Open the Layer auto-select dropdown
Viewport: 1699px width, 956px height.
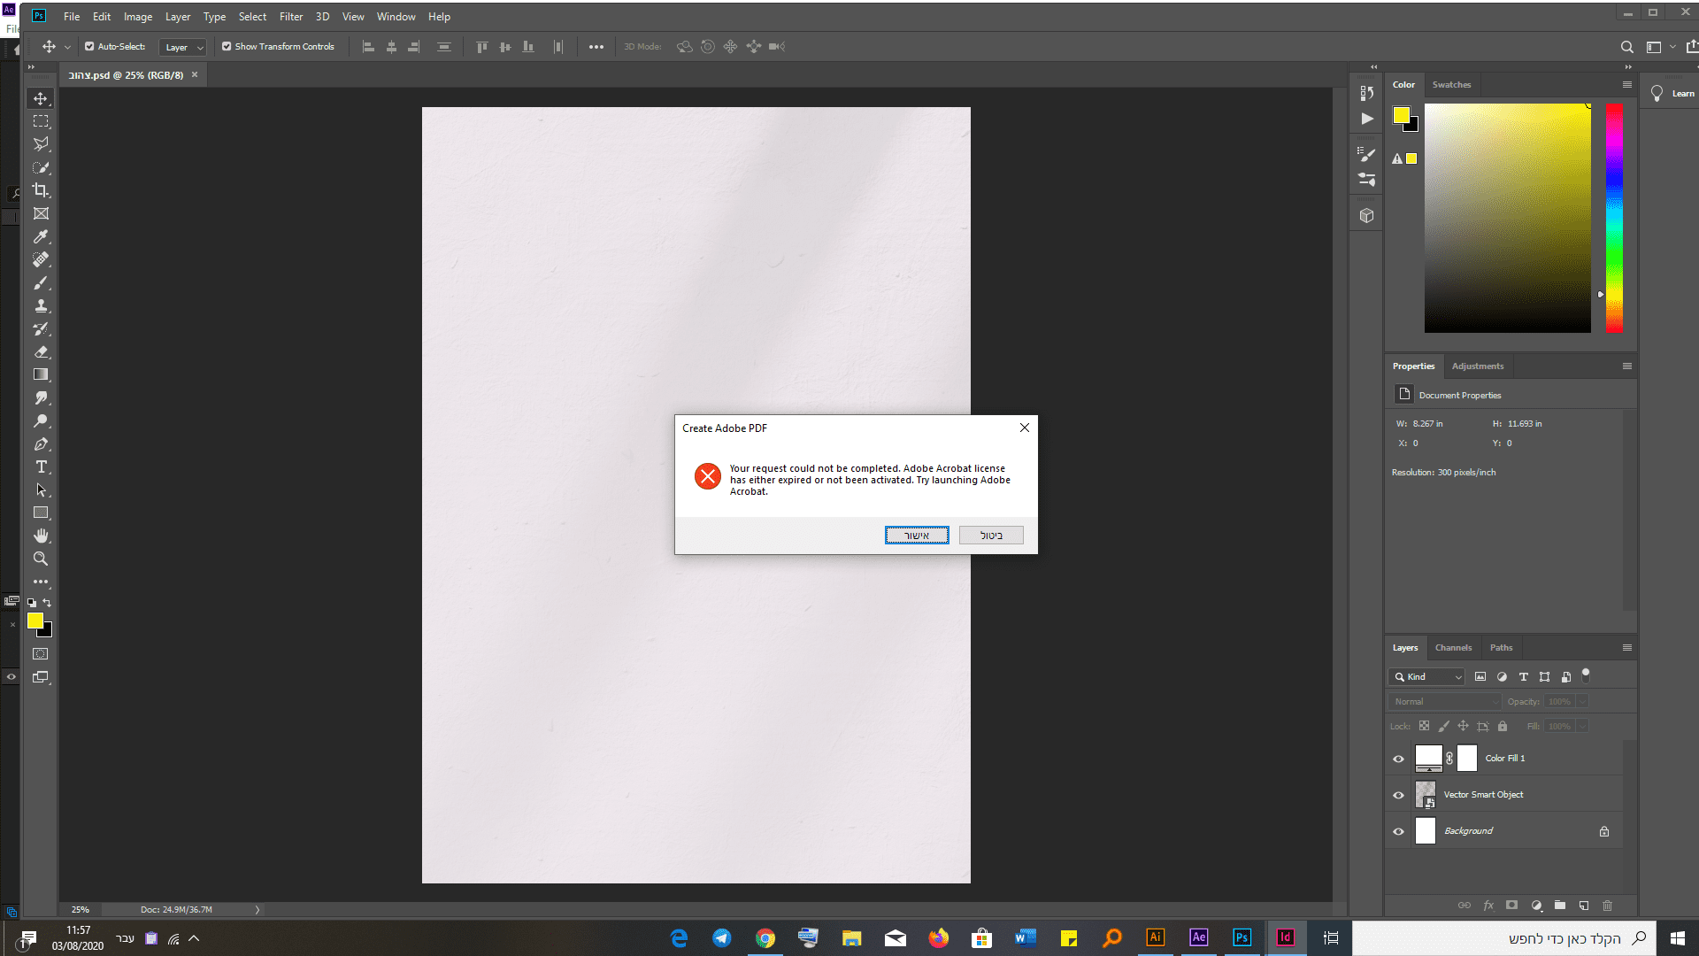(x=183, y=47)
